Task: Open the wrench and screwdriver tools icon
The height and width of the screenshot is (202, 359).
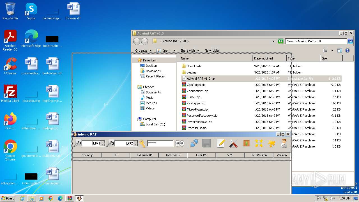Action: (x=233, y=143)
